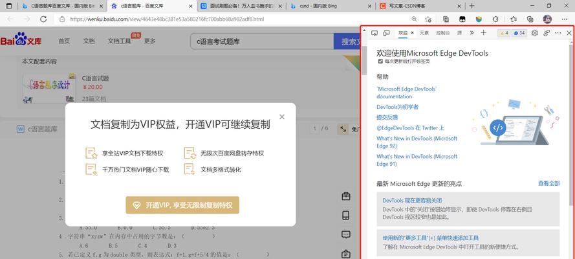Click the site lock icon in address bar
The height and width of the screenshot is (259, 575).
[x=62, y=19]
